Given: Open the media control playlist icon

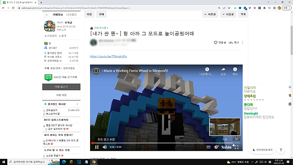Looking at the screenshot, I should coord(269,8).
